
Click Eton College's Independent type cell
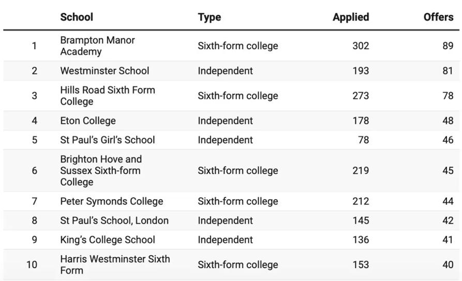(x=225, y=121)
